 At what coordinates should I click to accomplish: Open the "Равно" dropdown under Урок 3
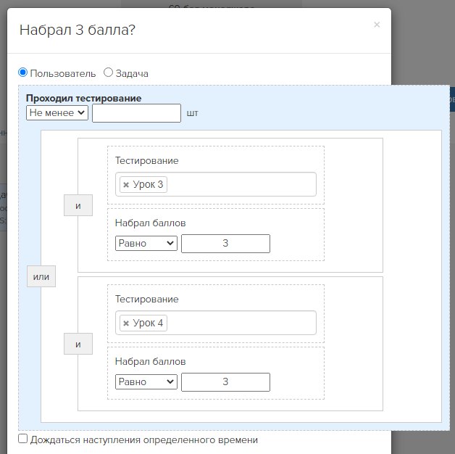tap(146, 243)
